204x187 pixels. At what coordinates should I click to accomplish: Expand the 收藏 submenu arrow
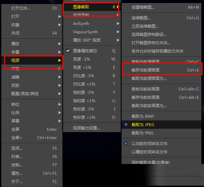click(59, 25)
